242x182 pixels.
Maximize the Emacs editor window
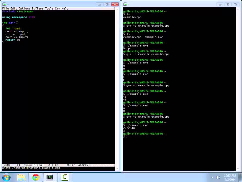pos(107,4)
